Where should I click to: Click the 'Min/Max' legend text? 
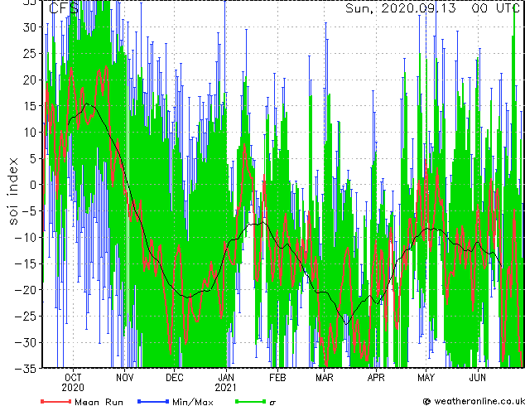click(x=193, y=402)
